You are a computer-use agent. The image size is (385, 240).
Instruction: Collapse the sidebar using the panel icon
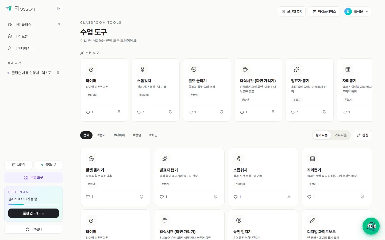59,9
